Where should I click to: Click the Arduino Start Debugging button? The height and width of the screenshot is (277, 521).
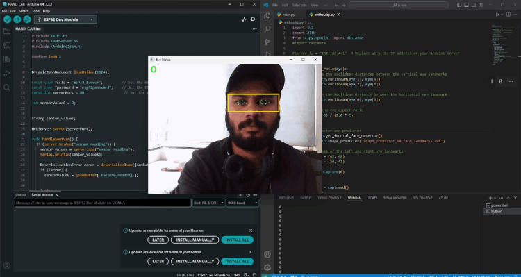pos(27,19)
